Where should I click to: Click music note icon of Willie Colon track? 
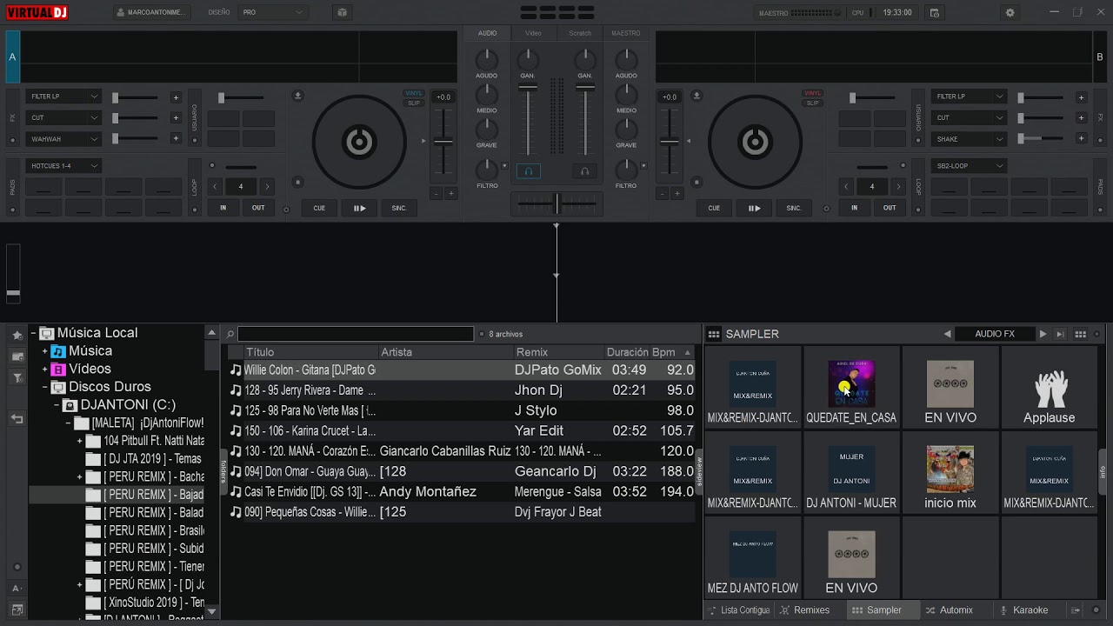click(x=236, y=370)
